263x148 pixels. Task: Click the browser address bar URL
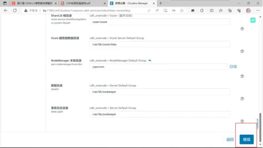pos(86,10)
